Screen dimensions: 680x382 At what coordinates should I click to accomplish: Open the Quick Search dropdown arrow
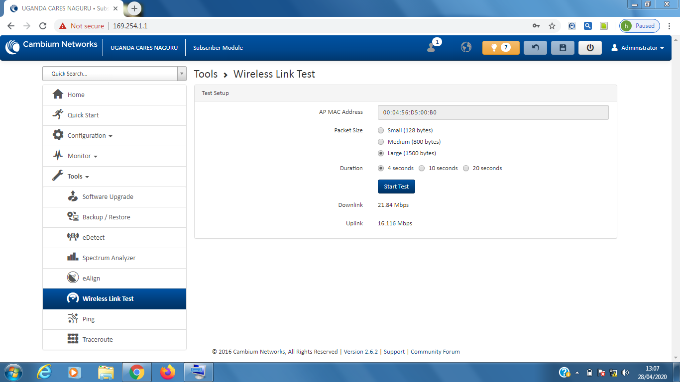coord(182,74)
